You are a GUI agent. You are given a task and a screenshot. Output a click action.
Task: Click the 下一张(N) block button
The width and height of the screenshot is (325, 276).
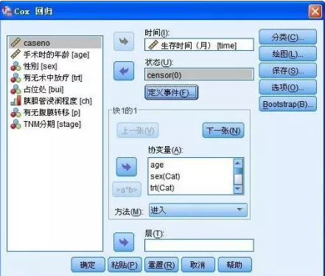click(223, 131)
